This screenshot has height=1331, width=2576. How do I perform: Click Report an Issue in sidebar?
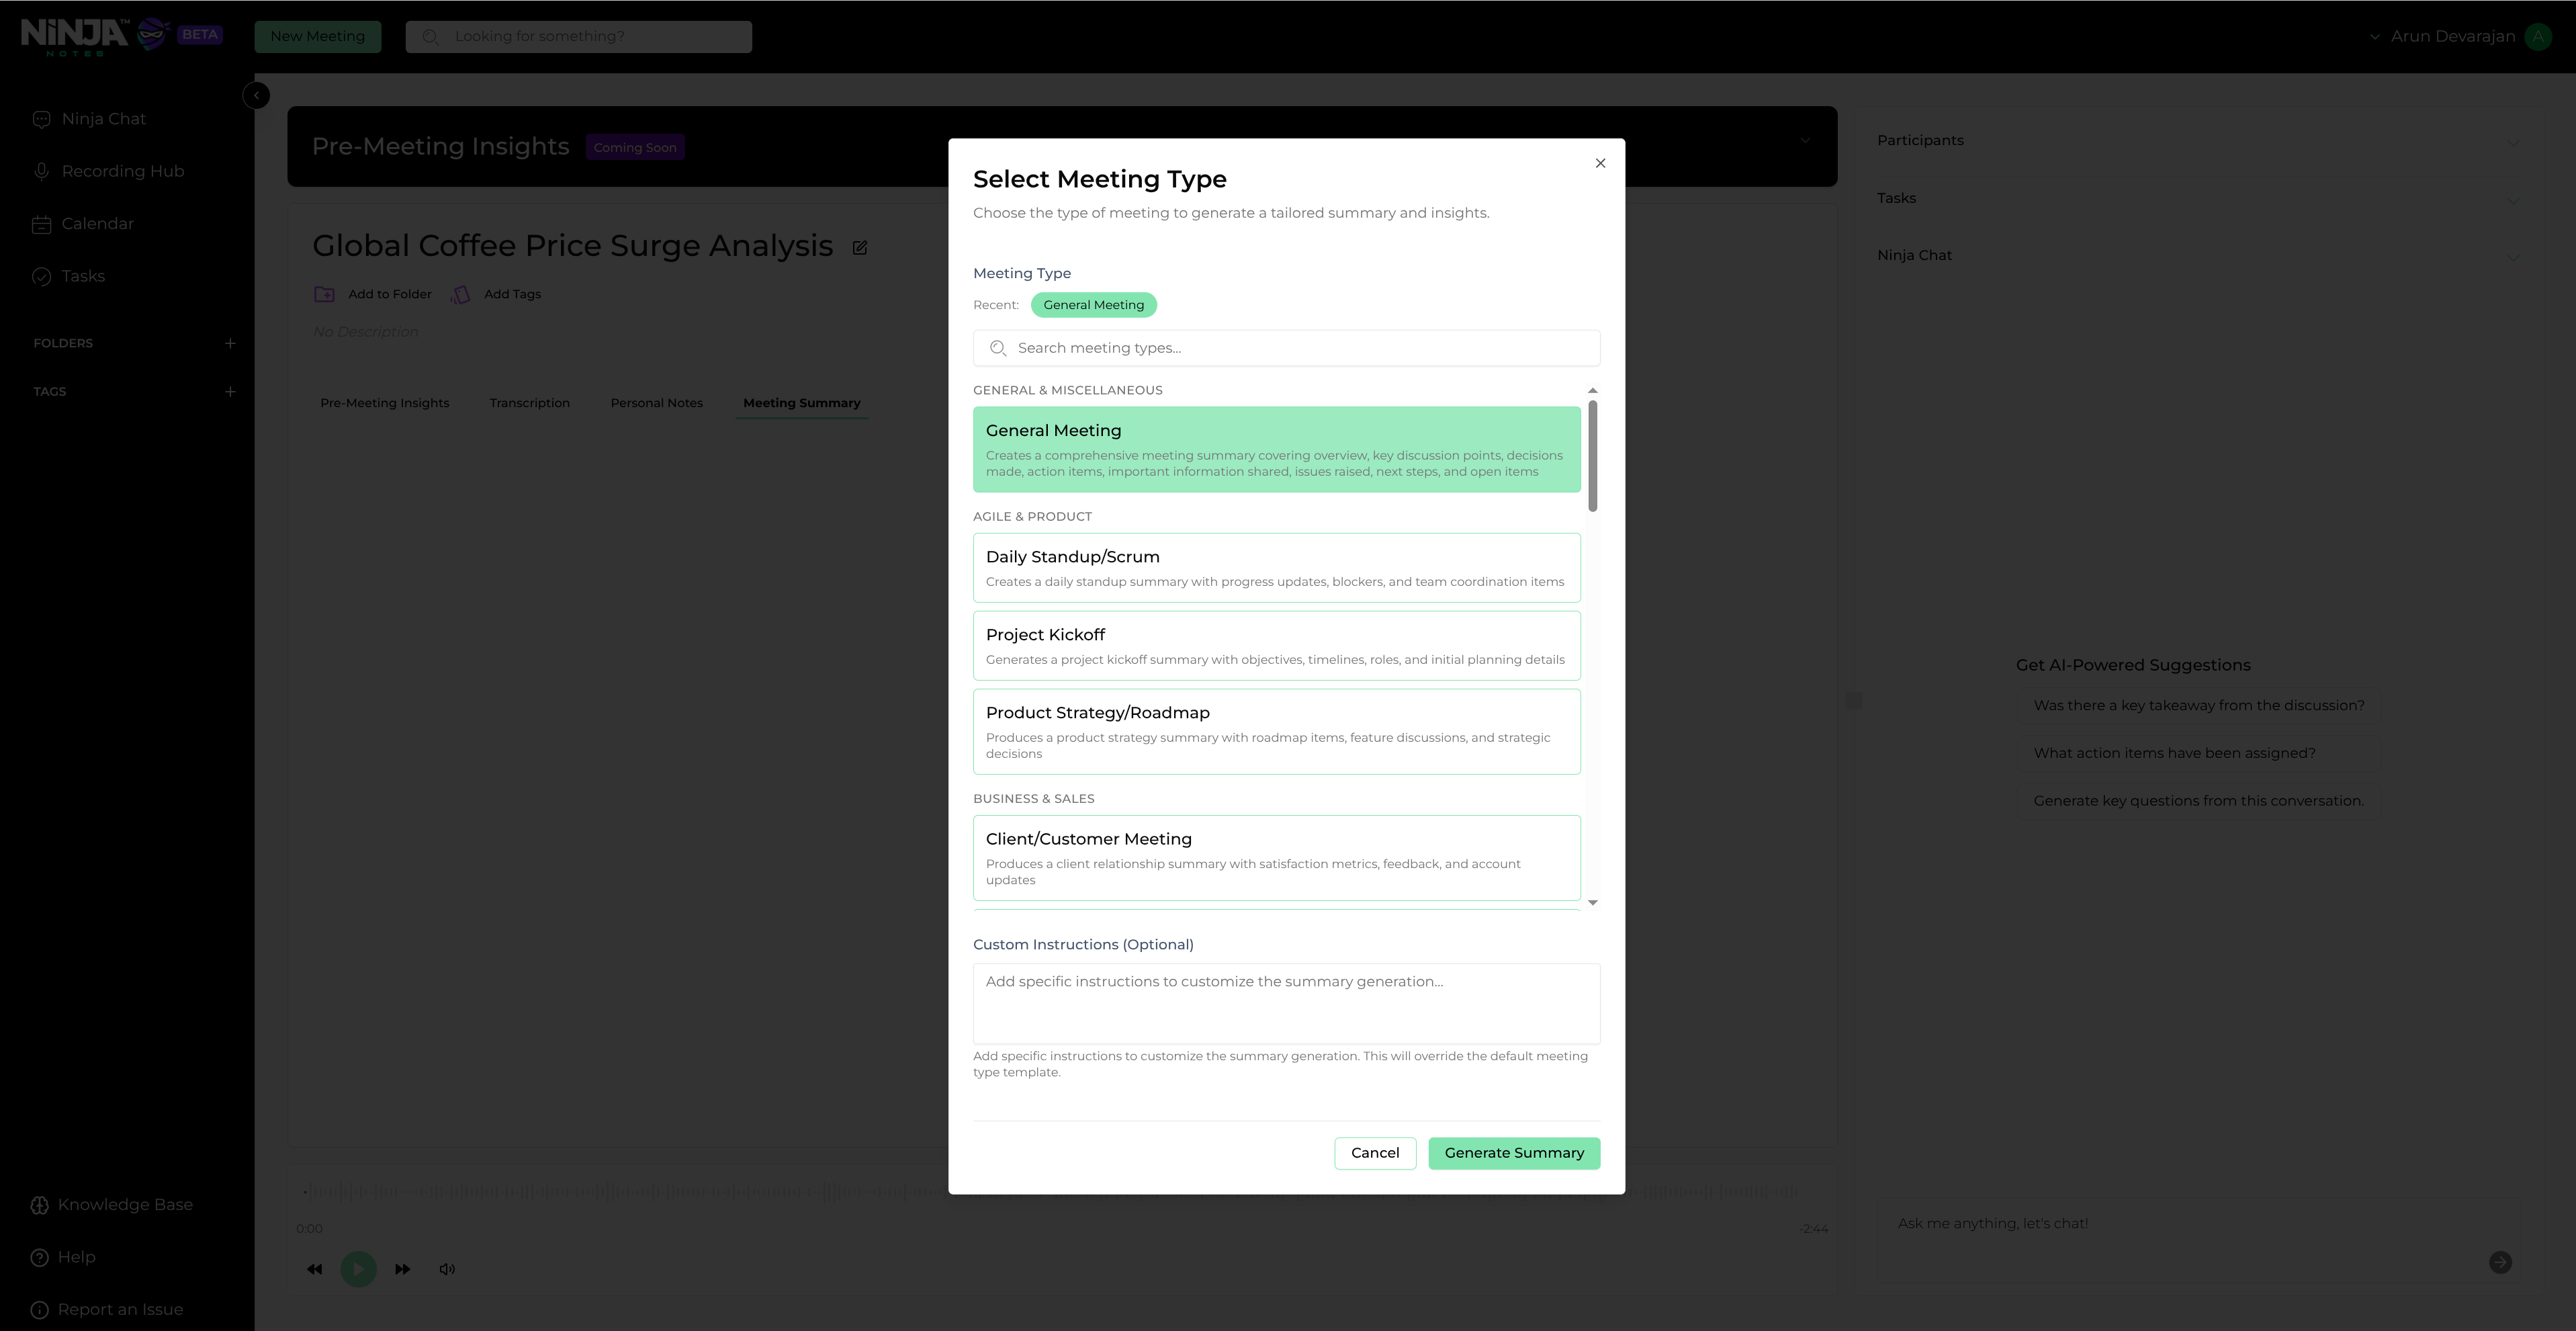pyautogui.click(x=106, y=1309)
